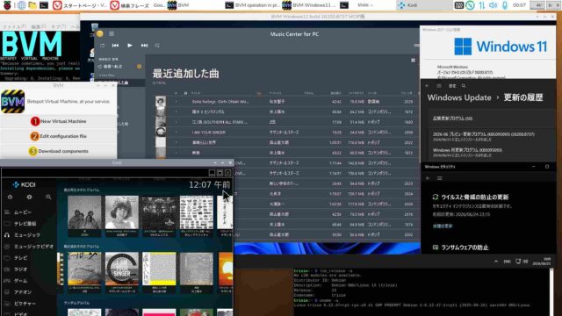
Task: Select ゲーム in Kodi menu
Action: click(28, 281)
